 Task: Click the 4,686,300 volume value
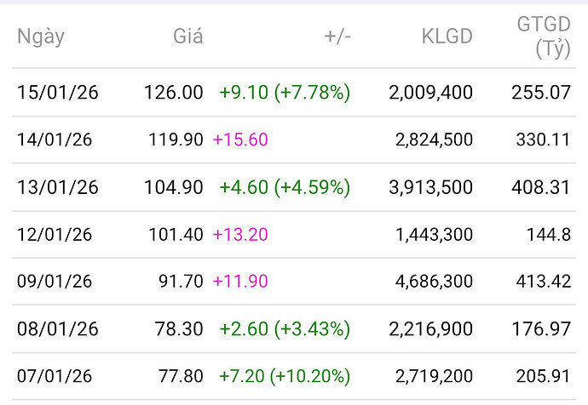(434, 282)
